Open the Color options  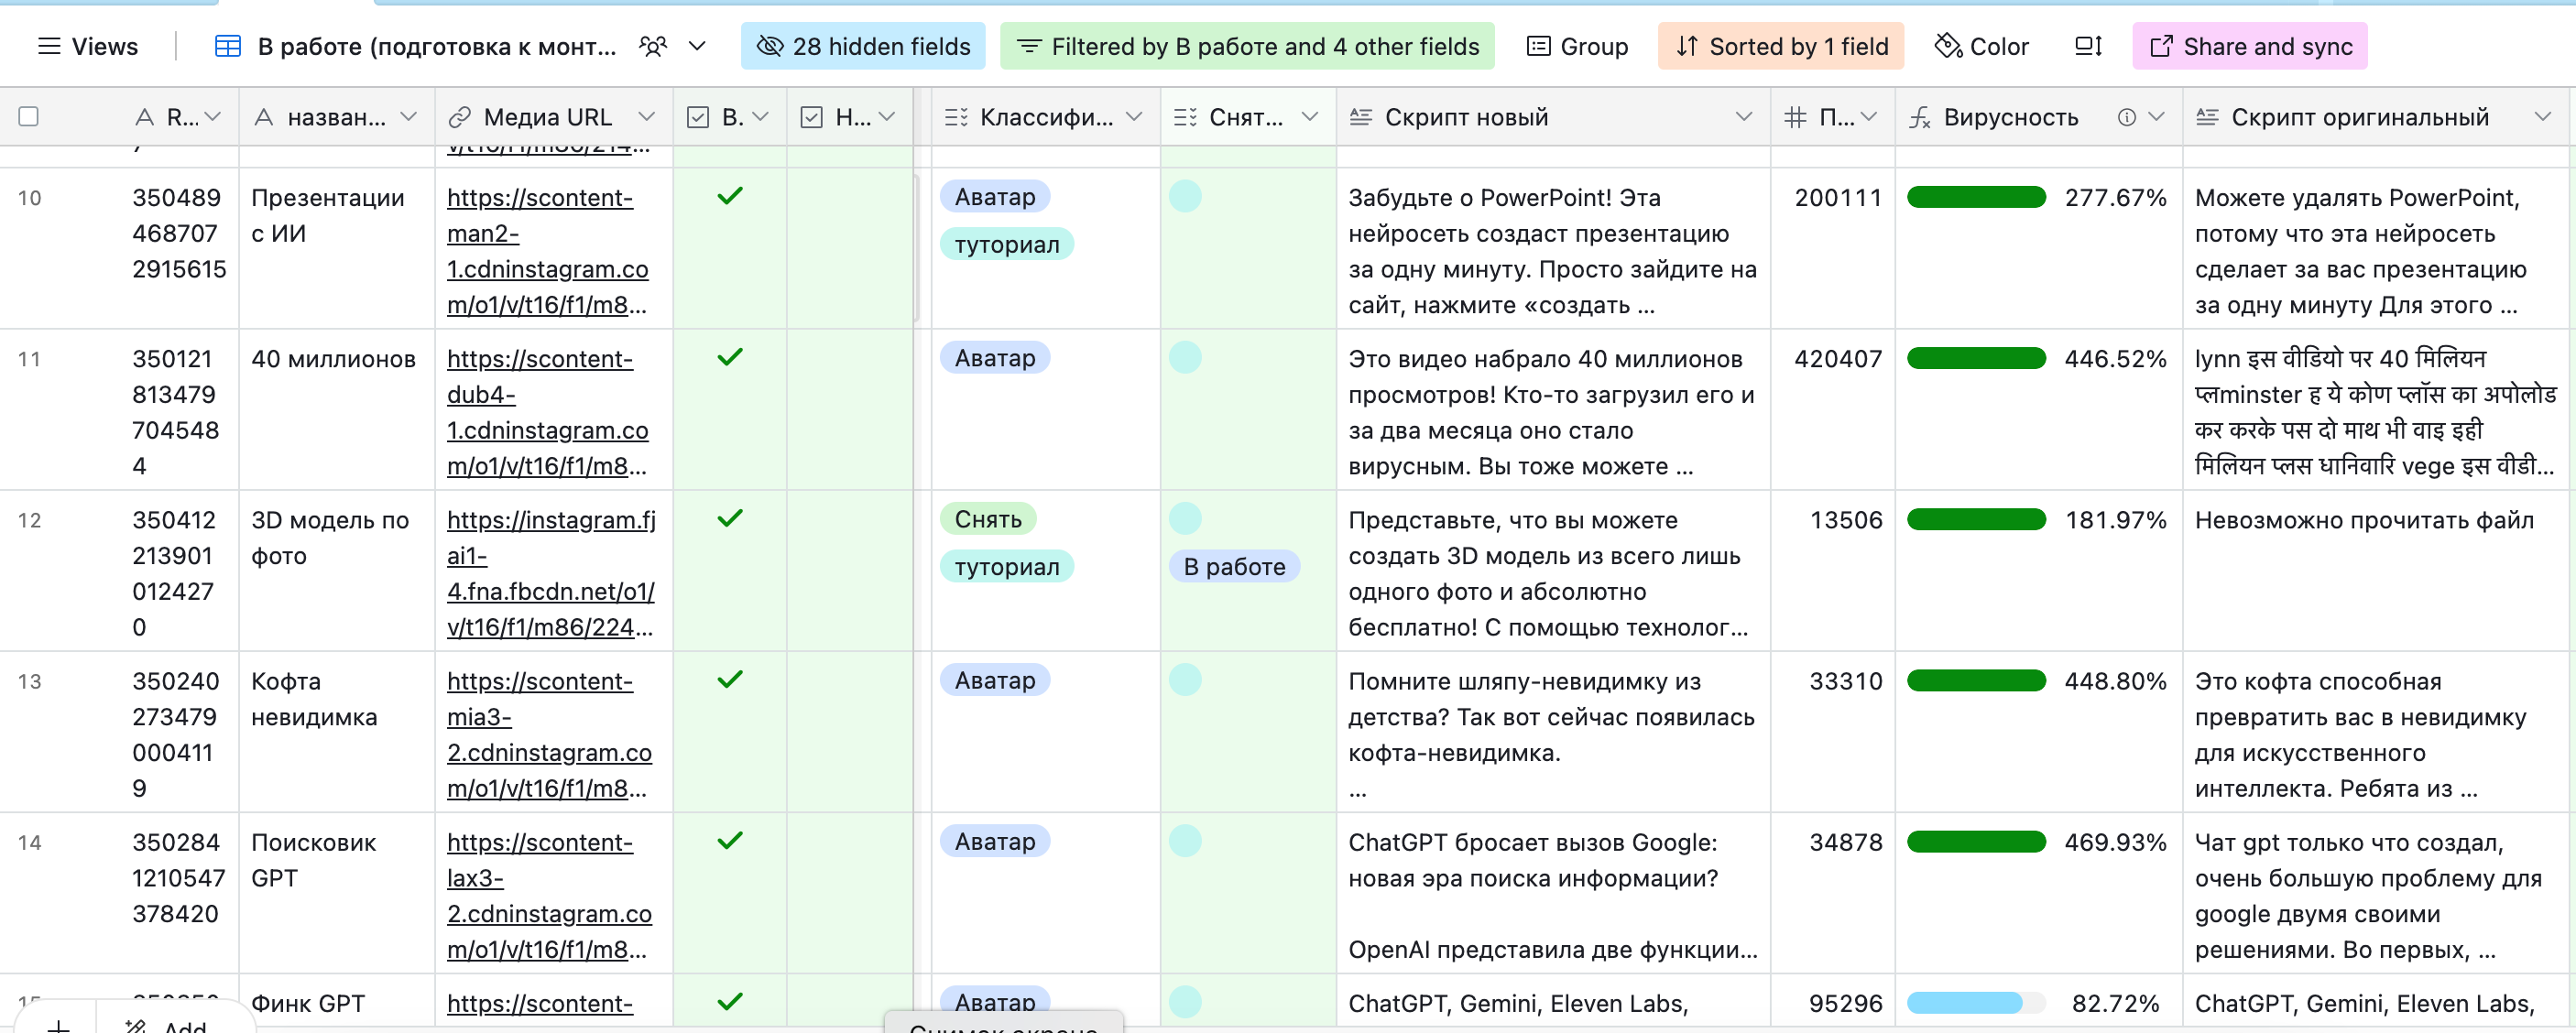1981,46
